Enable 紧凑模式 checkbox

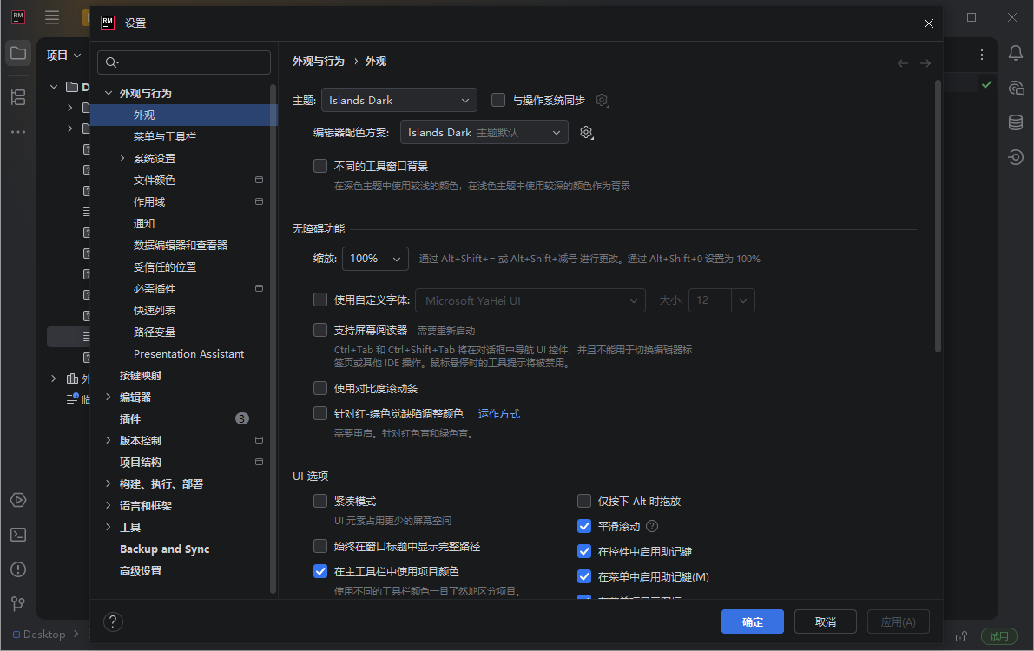pyautogui.click(x=320, y=501)
